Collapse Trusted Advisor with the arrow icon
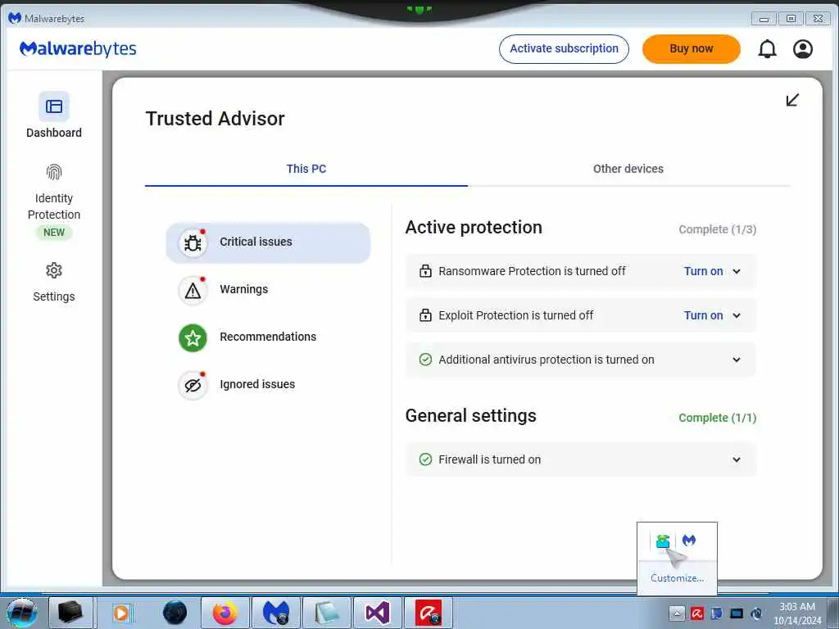This screenshot has width=839, height=629. click(x=792, y=100)
